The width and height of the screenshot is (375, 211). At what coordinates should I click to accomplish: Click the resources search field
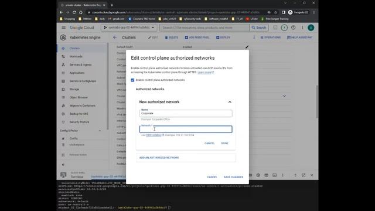coord(204,28)
